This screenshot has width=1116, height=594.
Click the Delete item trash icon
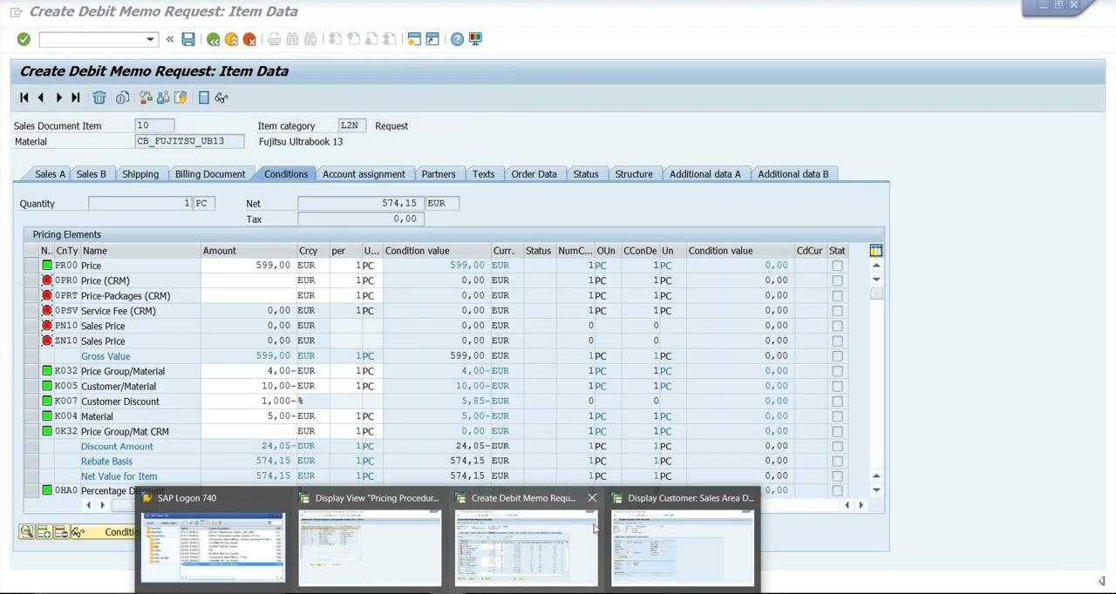(99, 98)
